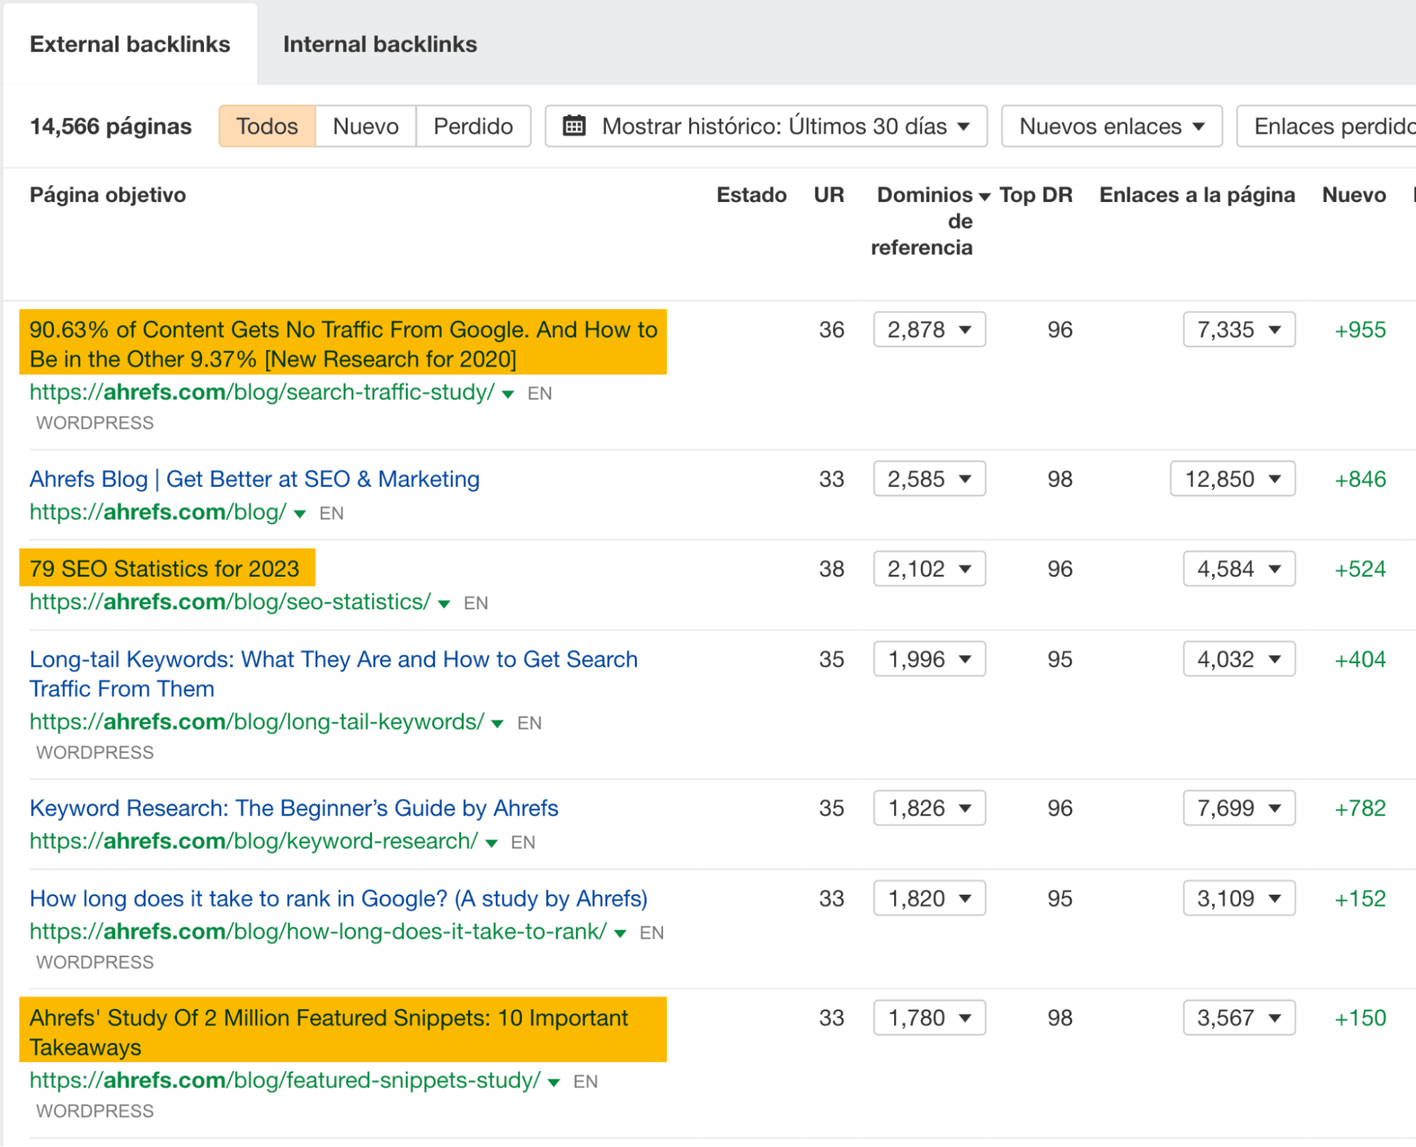This screenshot has height=1147, width=1416.
Task: Select the Nuevo filter
Action: tap(365, 125)
